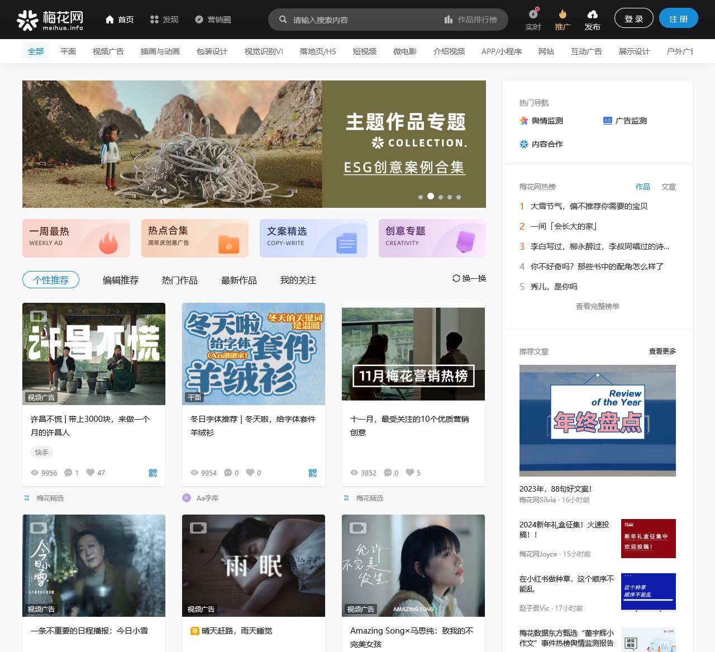The width and height of the screenshot is (715, 652).
Task: Click heart icon on 许昌不慌 card
Action: click(x=90, y=473)
